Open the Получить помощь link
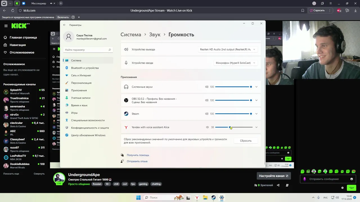This screenshot has width=360, height=202. tap(138, 155)
